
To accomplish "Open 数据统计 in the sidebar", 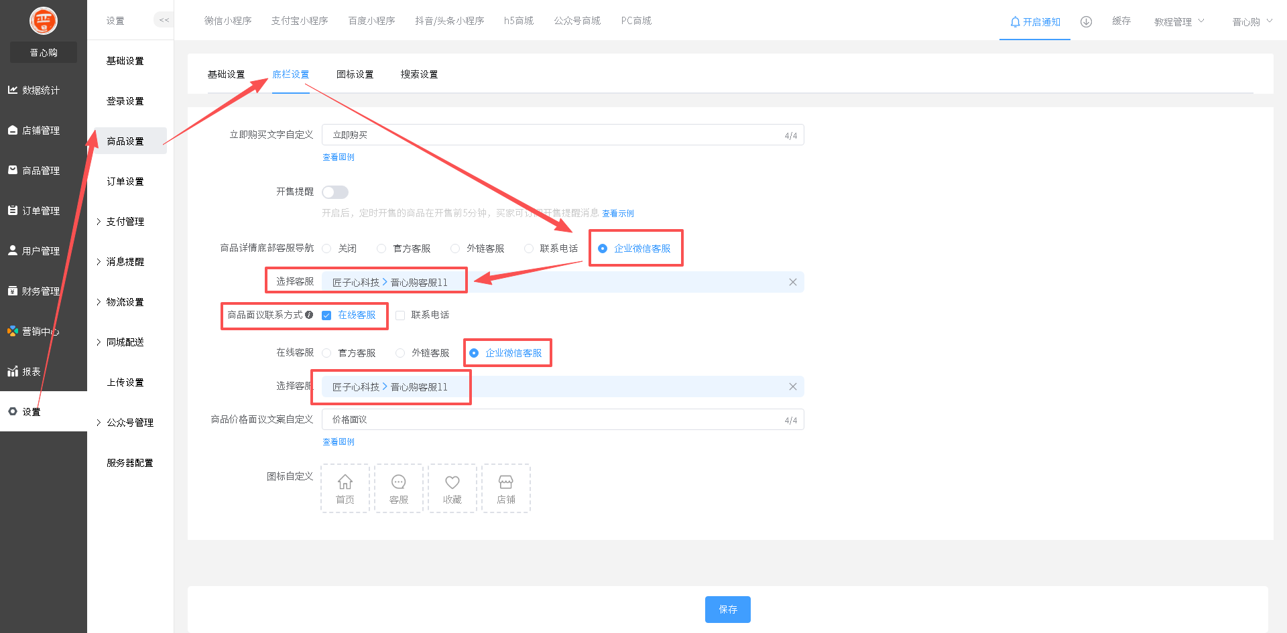I will [34, 90].
